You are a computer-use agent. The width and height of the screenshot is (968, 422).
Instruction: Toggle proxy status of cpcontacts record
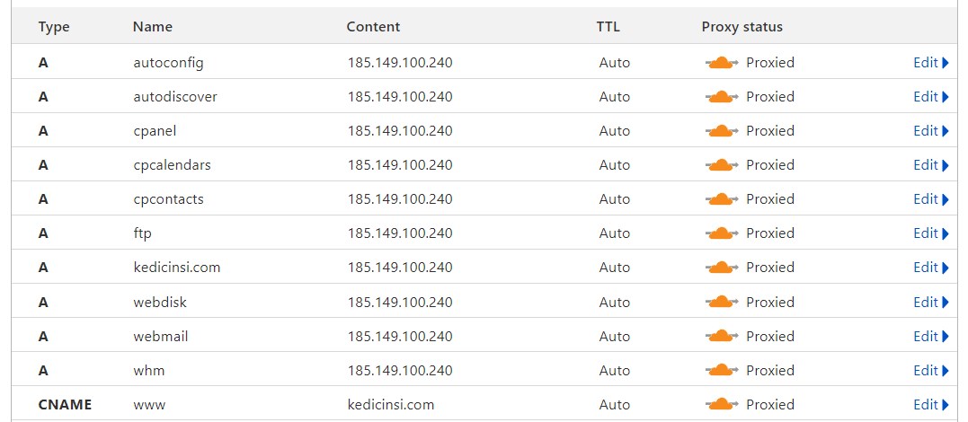(722, 199)
